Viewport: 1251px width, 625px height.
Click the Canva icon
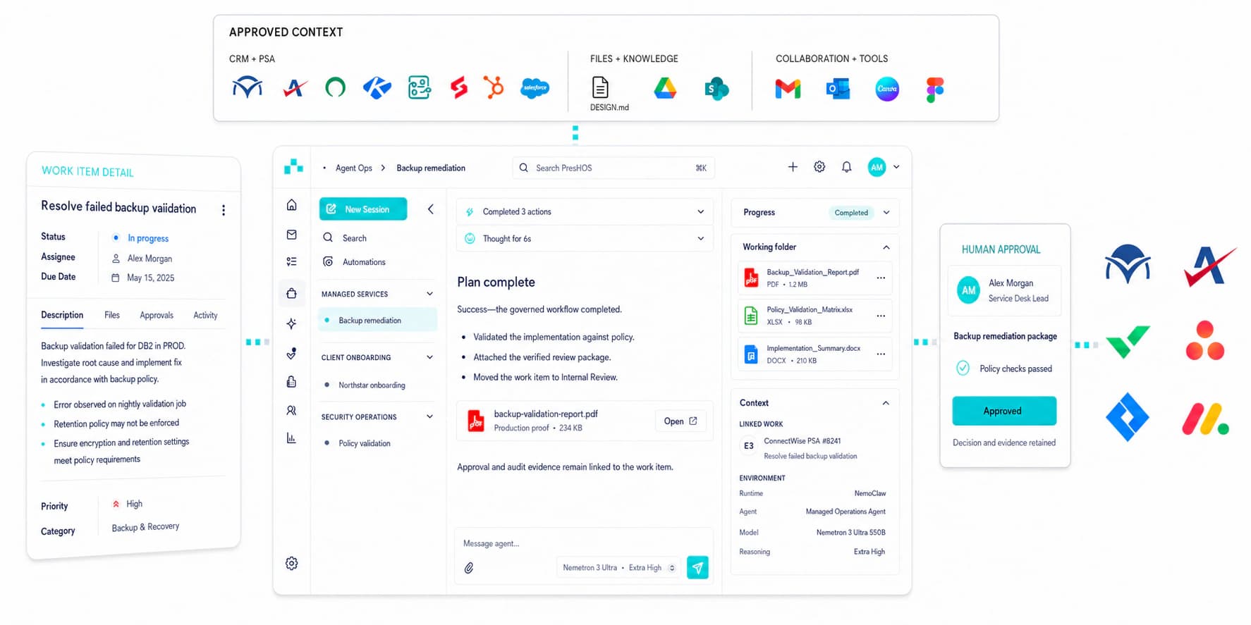point(887,89)
